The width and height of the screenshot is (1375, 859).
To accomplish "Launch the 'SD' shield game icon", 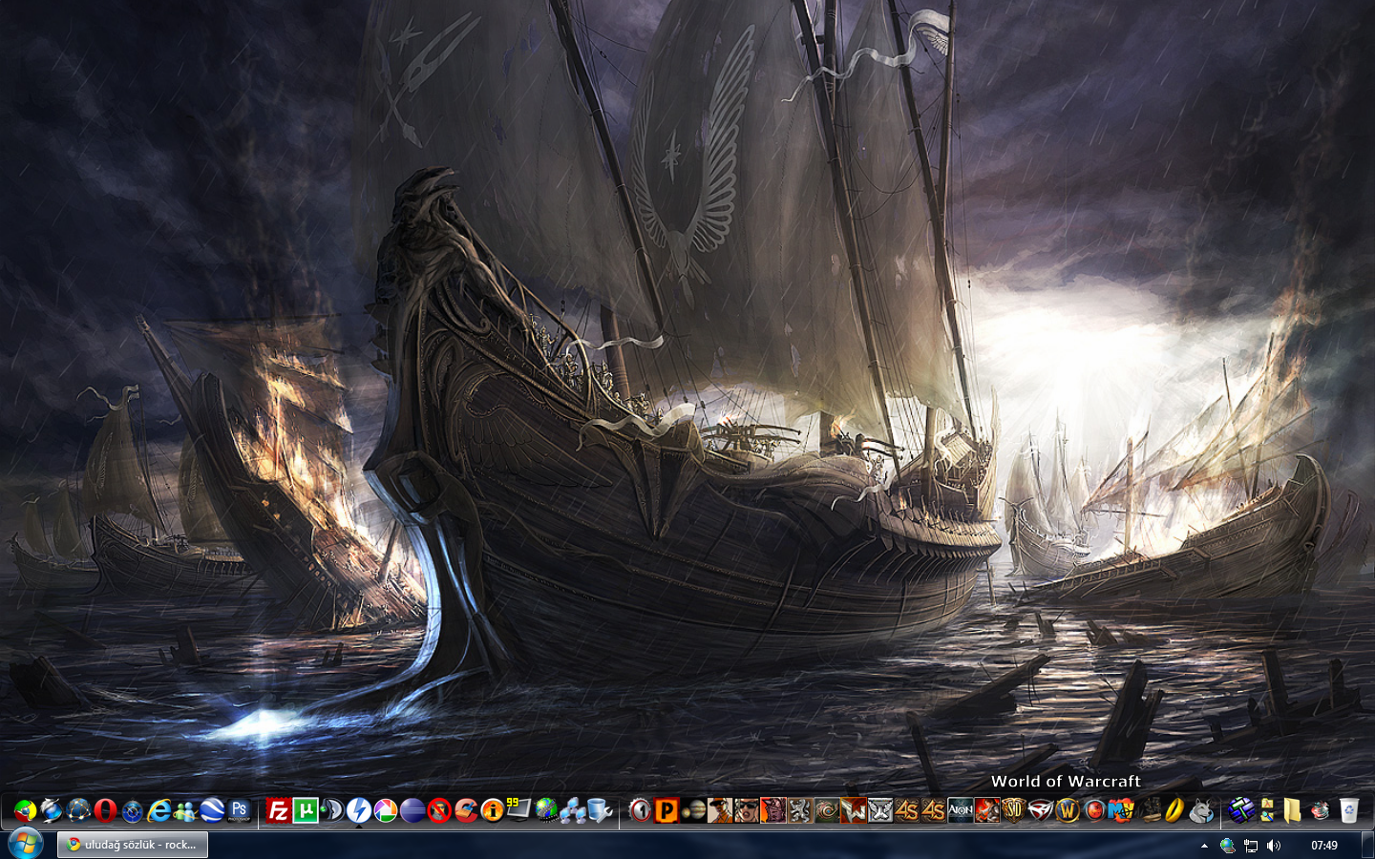I will tap(1013, 811).
